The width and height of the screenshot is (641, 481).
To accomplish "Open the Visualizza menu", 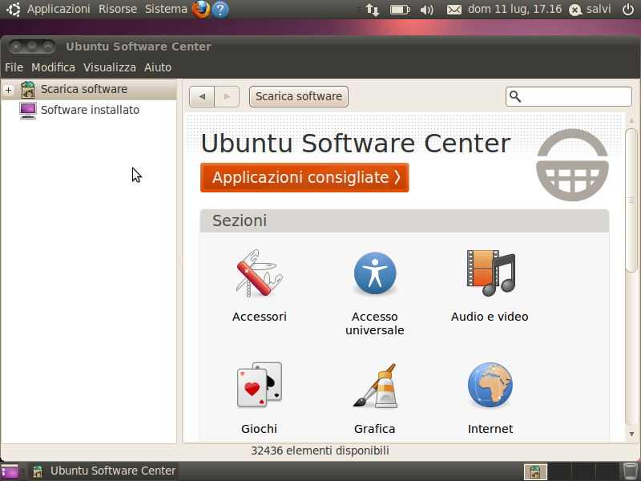I will click(x=110, y=67).
